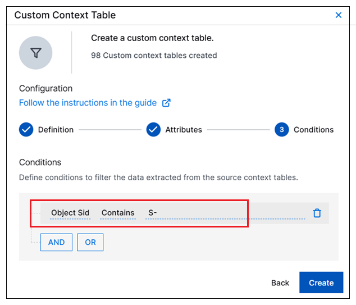Select the Conditions step label
The image size is (356, 305).
point(313,130)
